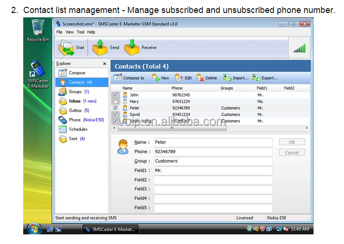
Task: Click the Windows Start orb
Action: pyautogui.click(x=34, y=229)
